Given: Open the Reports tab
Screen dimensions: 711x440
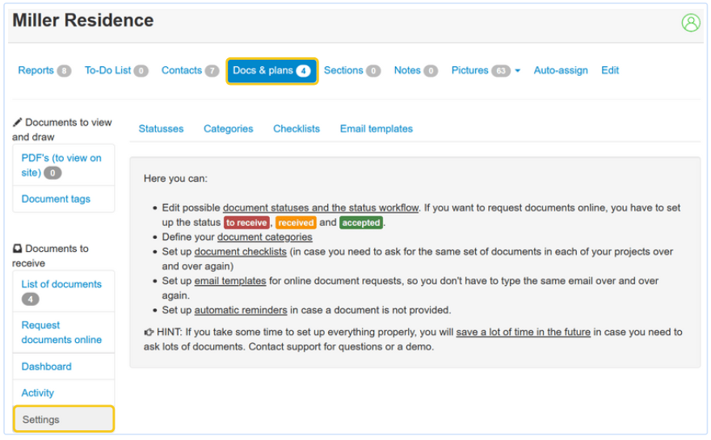Looking at the screenshot, I should pos(44,71).
